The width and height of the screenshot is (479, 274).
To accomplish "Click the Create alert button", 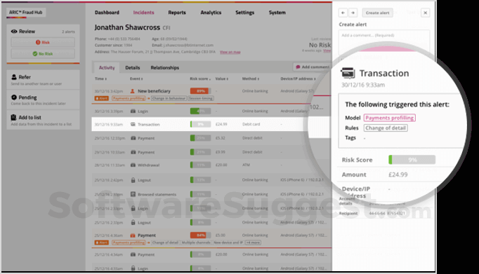I will point(378,13).
